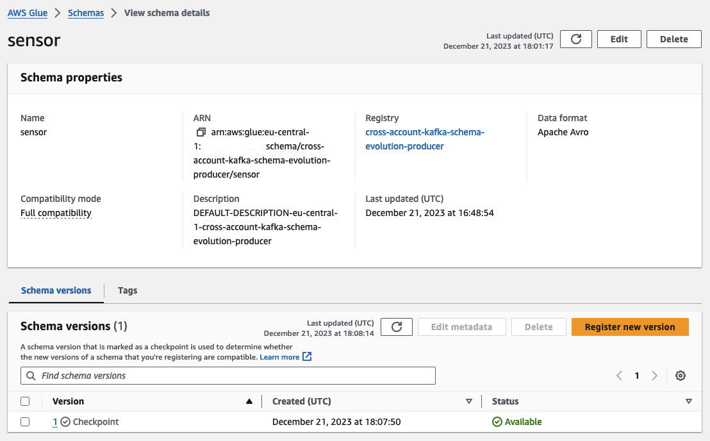The height and width of the screenshot is (441, 710).
Task: Select the Schema versions tab
Action: pos(56,290)
